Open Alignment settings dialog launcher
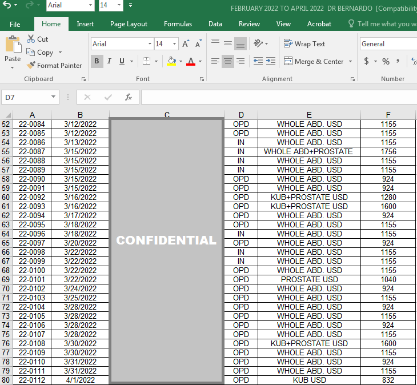This screenshot has height=385, width=417. coord(352,79)
